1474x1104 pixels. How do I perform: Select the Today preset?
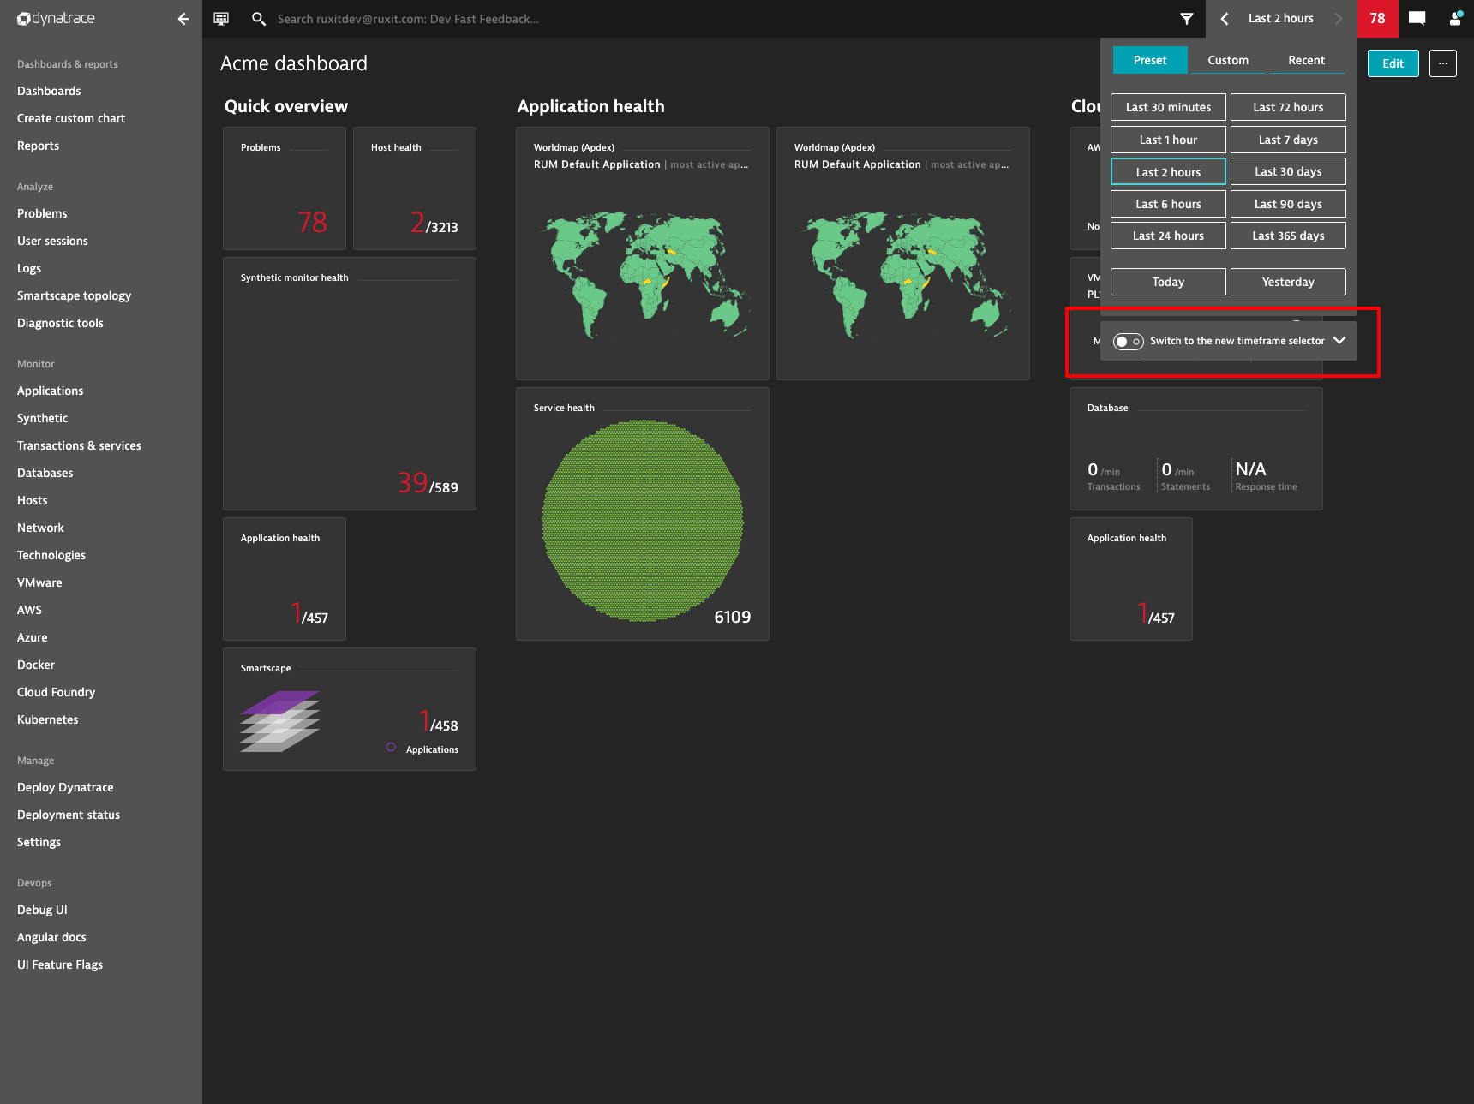1168,282
